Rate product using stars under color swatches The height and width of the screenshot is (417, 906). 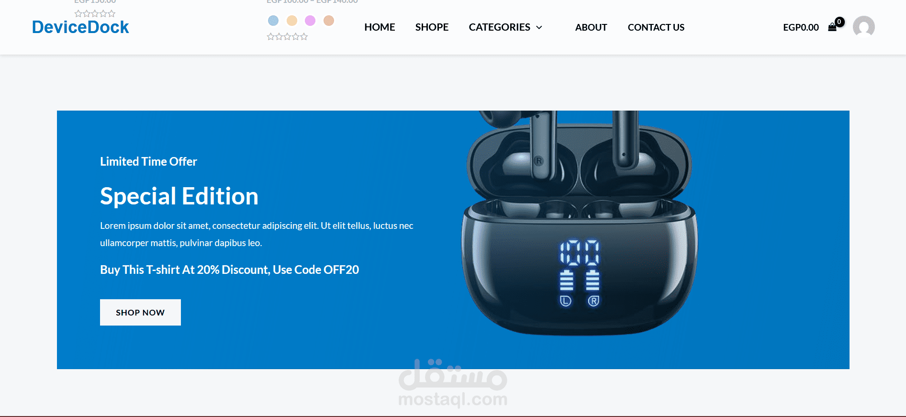[287, 37]
